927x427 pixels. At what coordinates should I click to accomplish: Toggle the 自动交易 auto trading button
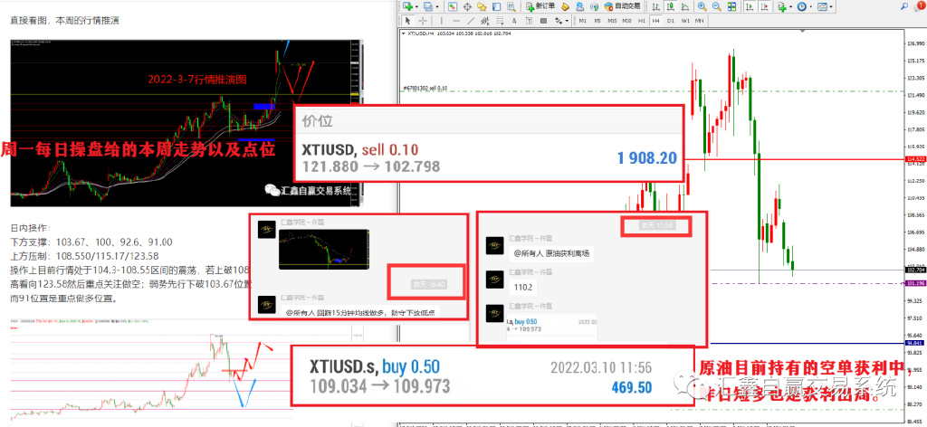click(x=623, y=6)
